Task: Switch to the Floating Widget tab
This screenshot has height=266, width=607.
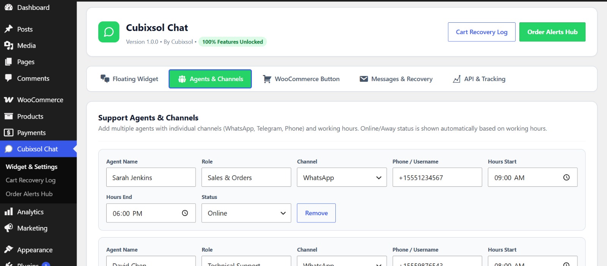Action: click(x=129, y=79)
